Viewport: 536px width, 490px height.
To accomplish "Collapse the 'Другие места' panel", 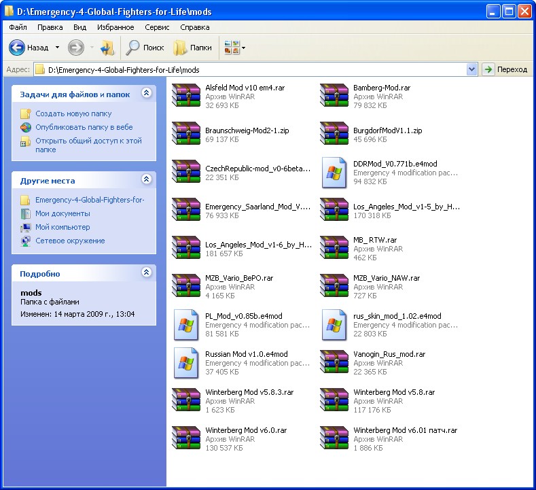I will coord(146,179).
